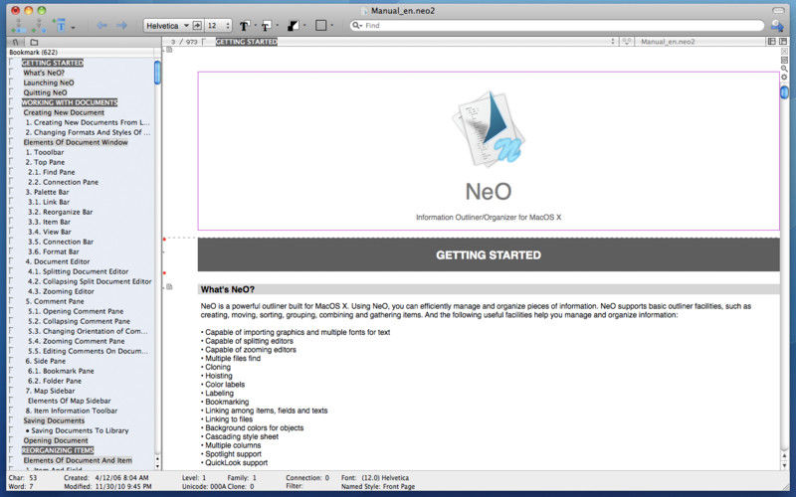This screenshot has height=497, width=796.
Task: Toggle checkbox beside What's NeO? bookmark
Action: (12, 72)
